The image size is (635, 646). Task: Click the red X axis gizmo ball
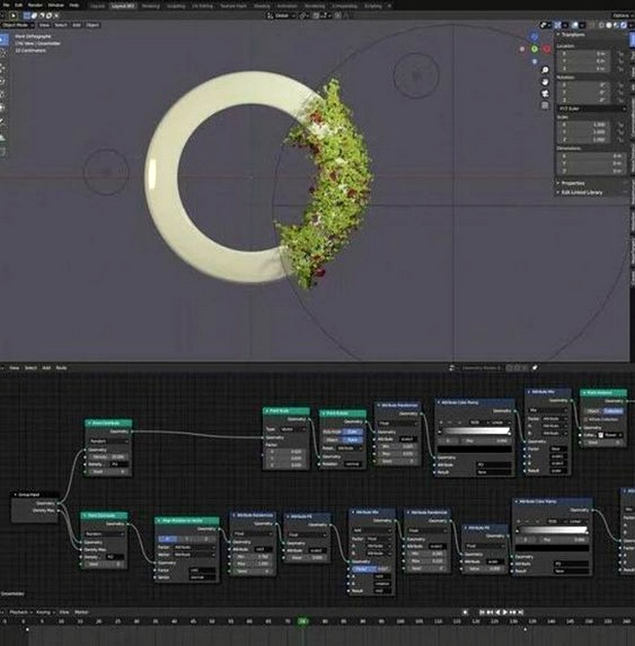point(545,48)
